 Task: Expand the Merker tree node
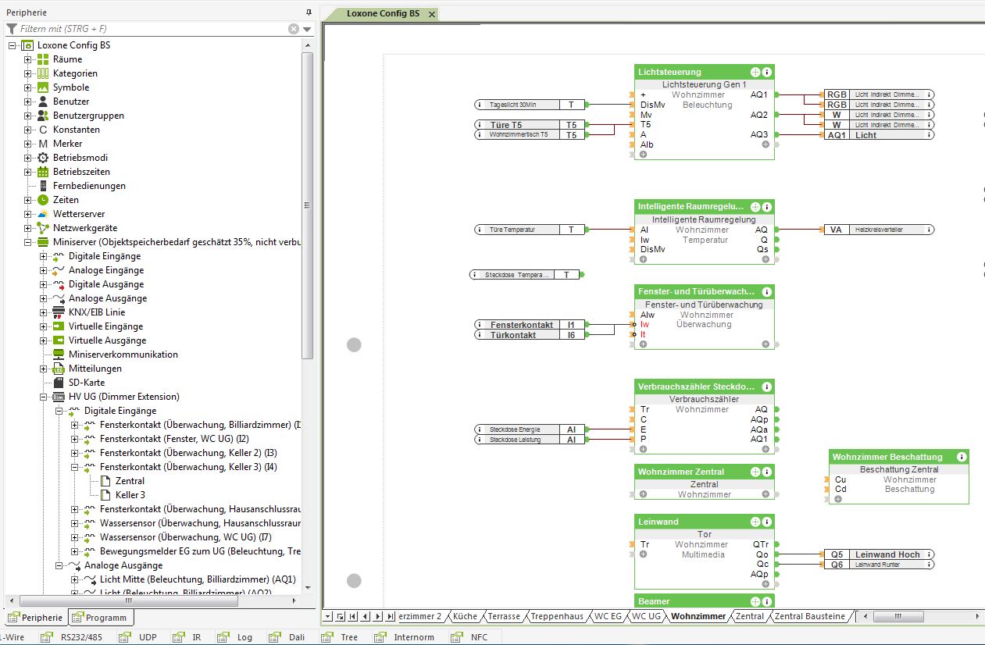(27, 144)
